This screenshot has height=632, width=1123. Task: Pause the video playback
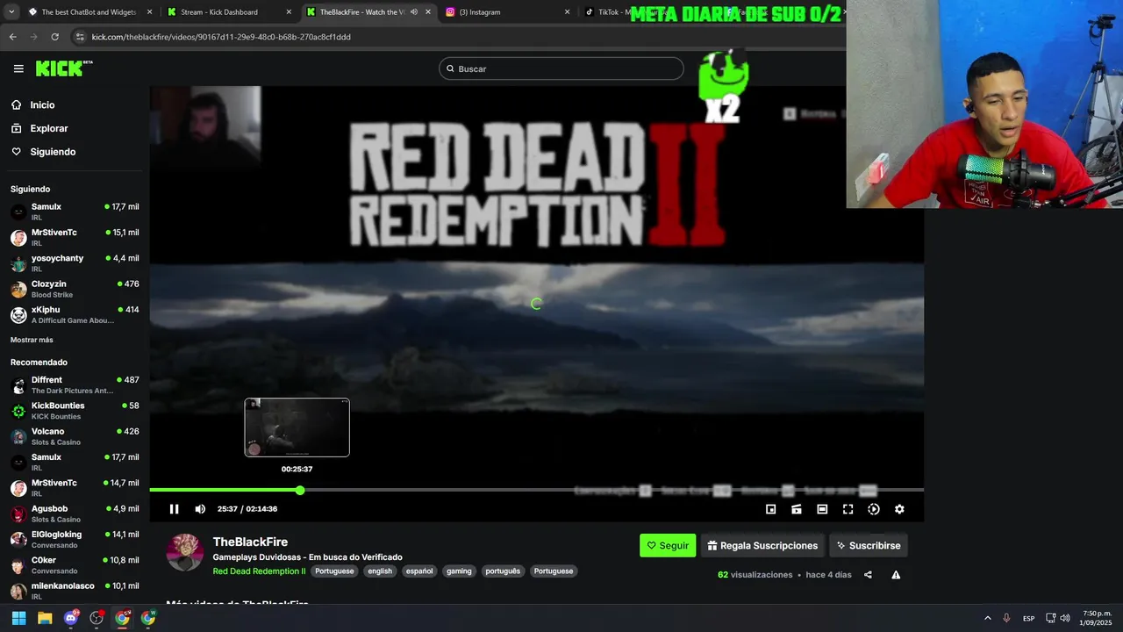point(175,509)
